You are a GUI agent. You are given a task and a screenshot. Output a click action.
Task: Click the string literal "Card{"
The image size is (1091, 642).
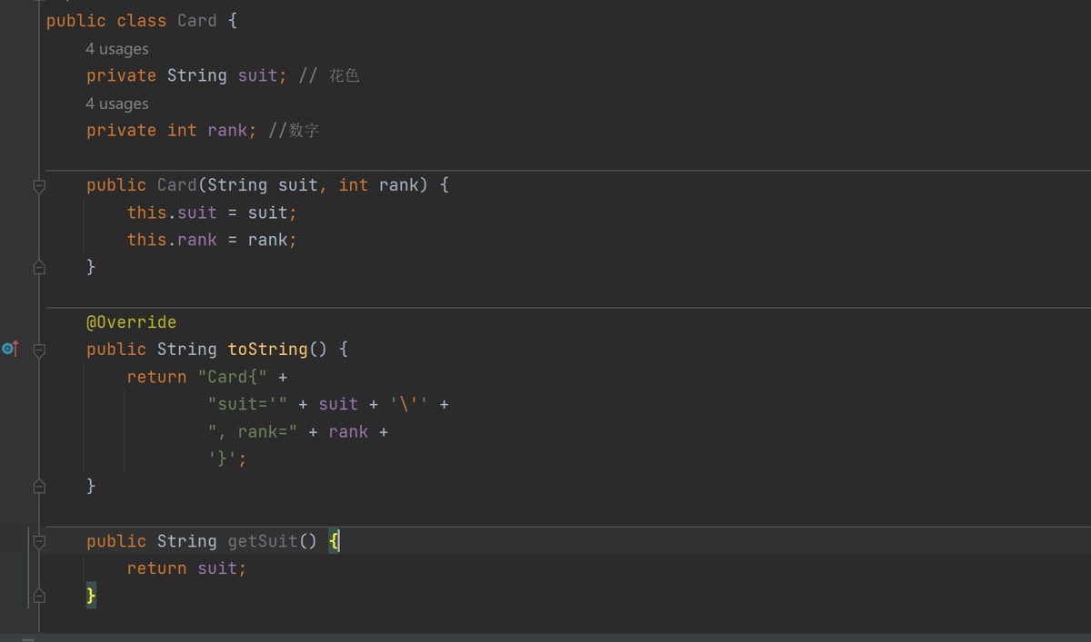point(233,377)
